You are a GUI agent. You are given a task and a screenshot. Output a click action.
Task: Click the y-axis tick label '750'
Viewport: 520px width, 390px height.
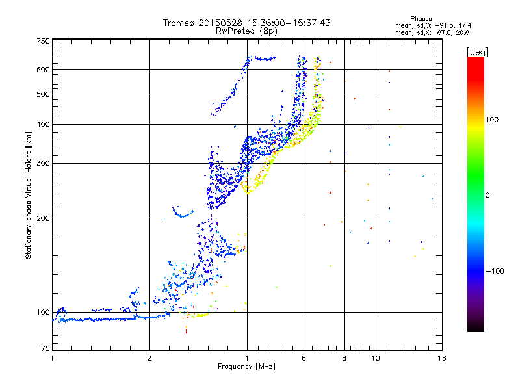(43, 41)
